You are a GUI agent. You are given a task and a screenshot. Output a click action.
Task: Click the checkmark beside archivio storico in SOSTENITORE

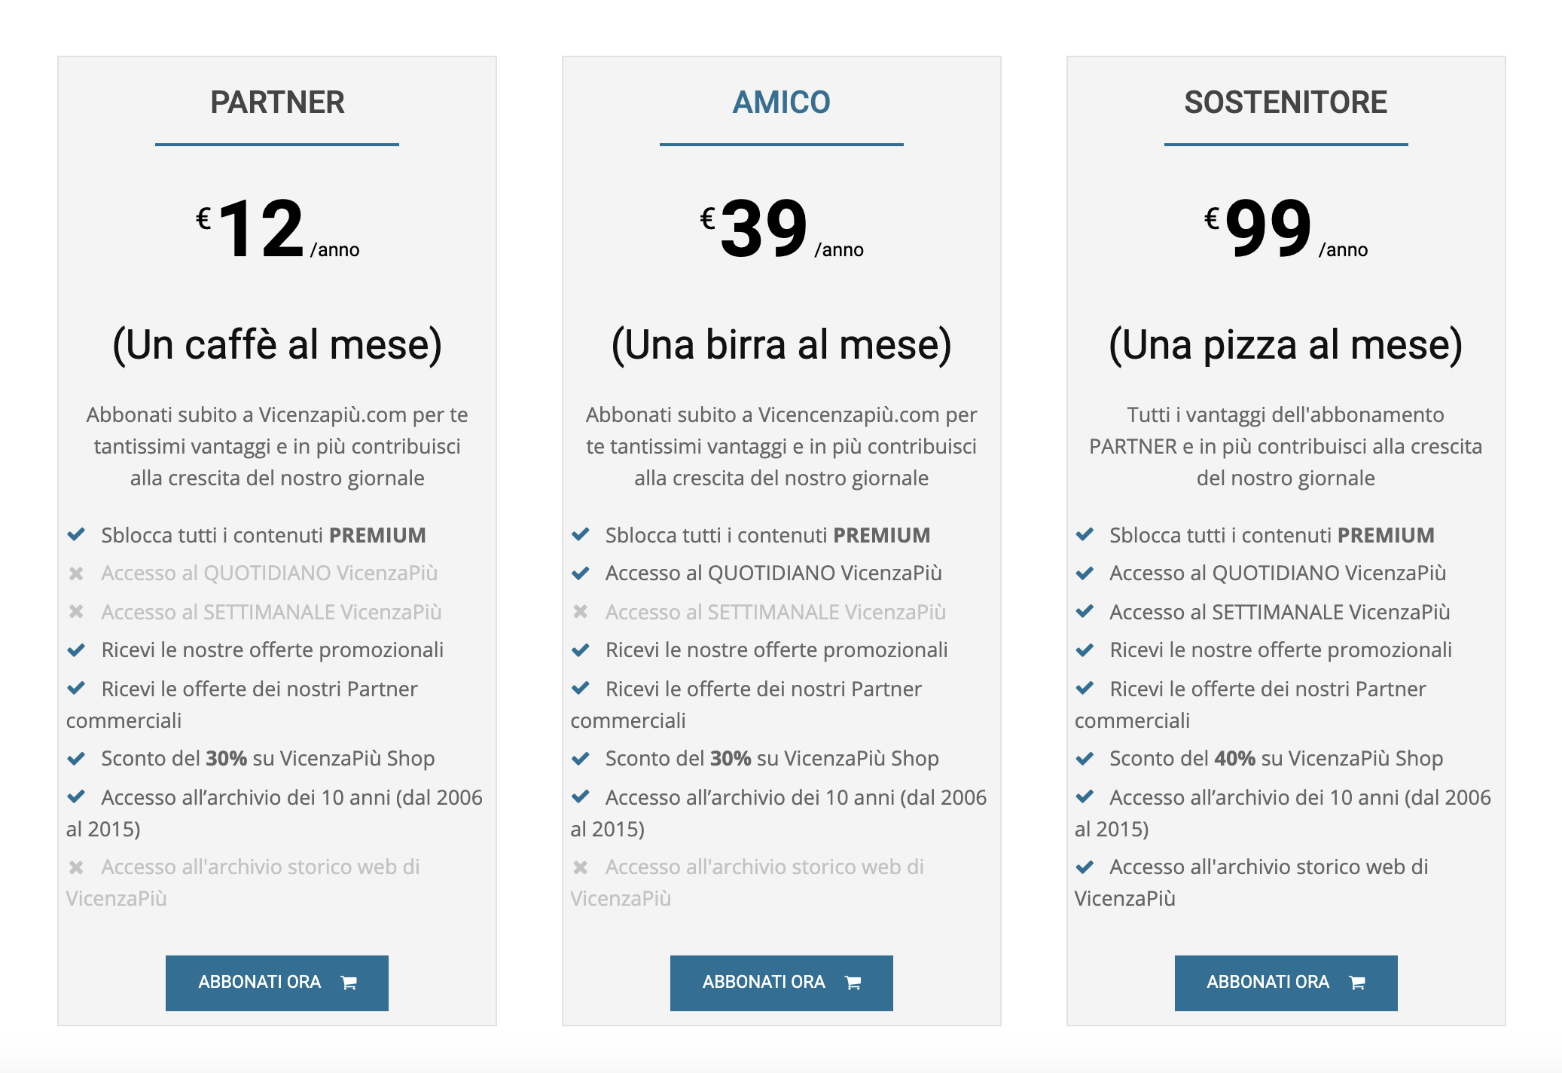tap(1085, 867)
